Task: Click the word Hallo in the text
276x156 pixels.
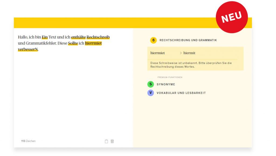Action: point(23,37)
